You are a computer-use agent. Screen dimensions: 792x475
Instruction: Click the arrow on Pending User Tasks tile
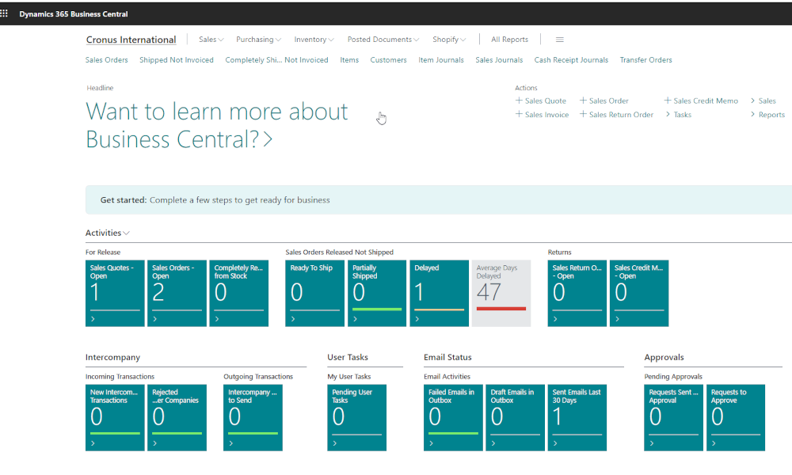click(x=335, y=443)
